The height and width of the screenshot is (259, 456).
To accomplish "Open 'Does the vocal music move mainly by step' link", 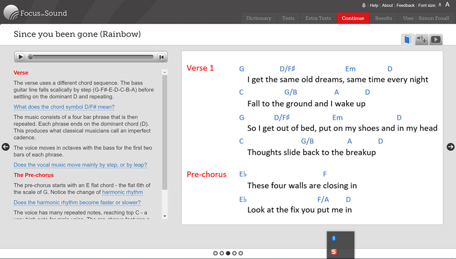I will coord(80,165).
